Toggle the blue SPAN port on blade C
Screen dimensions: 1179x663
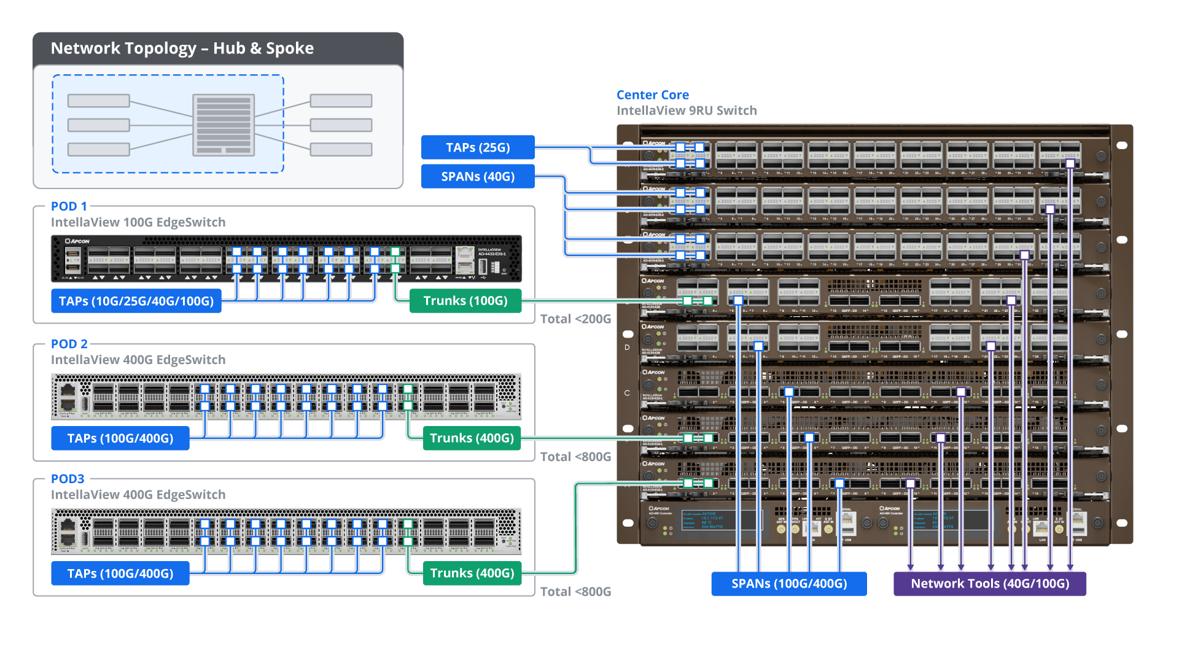coord(789,391)
